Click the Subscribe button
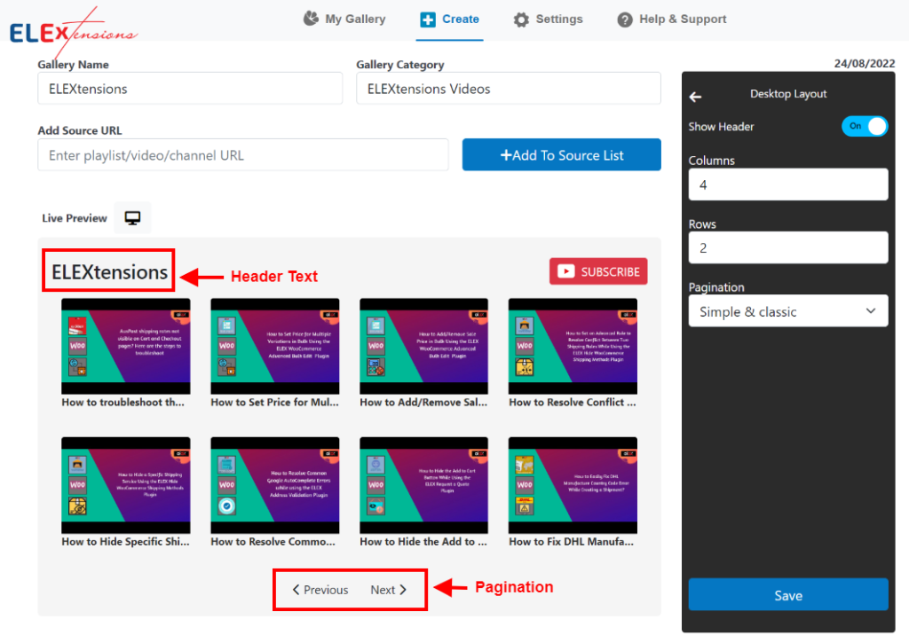 [x=597, y=271]
